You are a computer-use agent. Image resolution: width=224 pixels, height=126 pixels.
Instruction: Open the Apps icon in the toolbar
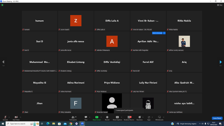pyautogui.click(x=149, y=117)
